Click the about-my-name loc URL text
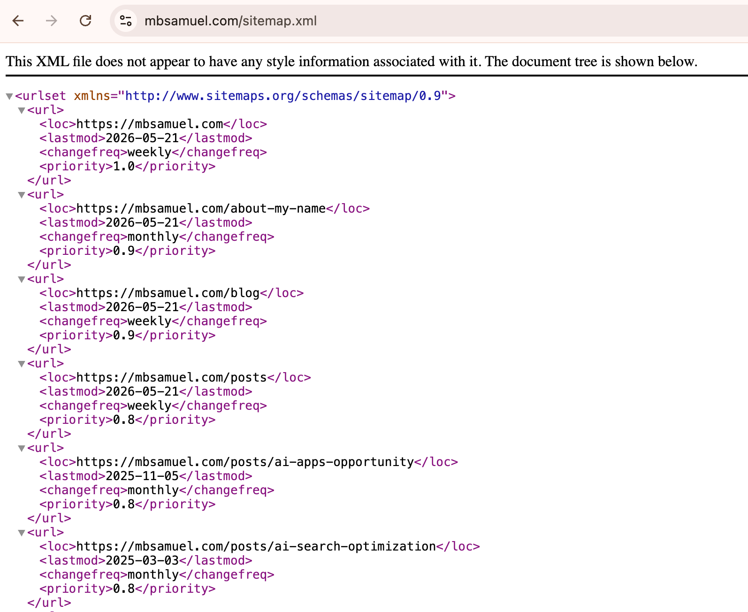The image size is (748, 612). pos(201,208)
